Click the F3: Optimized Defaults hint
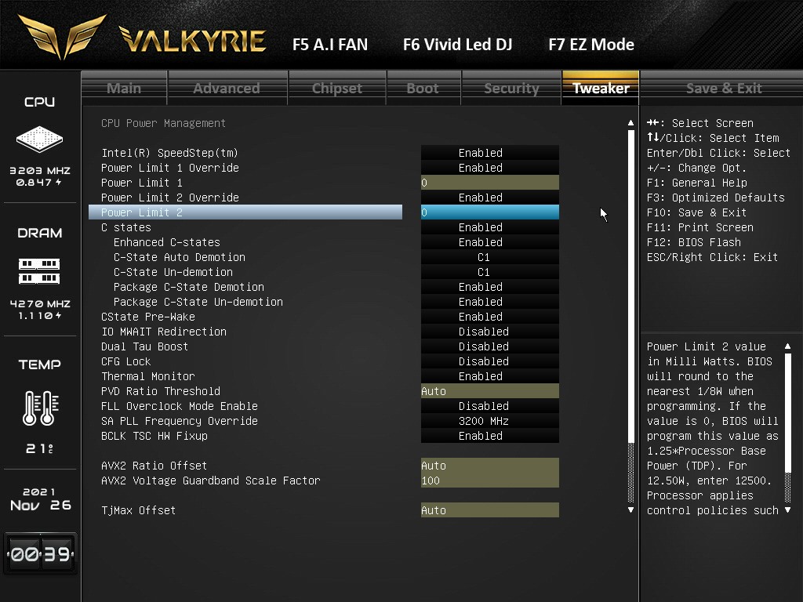Image resolution: width=803 pixels, height=602 pixels. pos(715,197)
